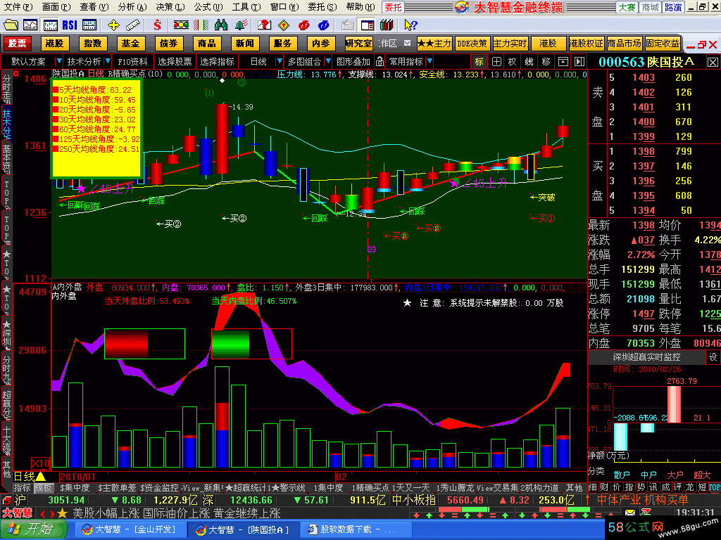Click the red gradient bar in 外盘 box
This screenshot has width=721, height=540.
[x=127, y=343]
